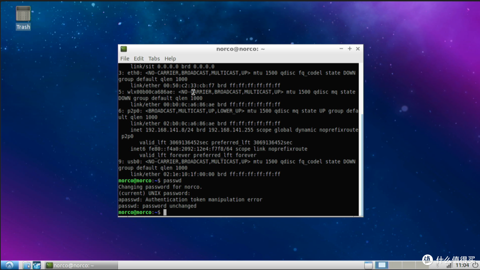
Task: Open the Edit menu in the terminal
Action: (139, 59)
